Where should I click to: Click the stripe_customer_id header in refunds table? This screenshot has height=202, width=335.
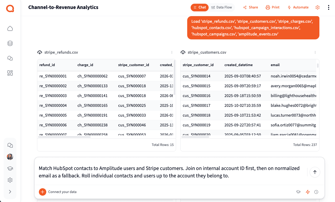pos(134,65)
